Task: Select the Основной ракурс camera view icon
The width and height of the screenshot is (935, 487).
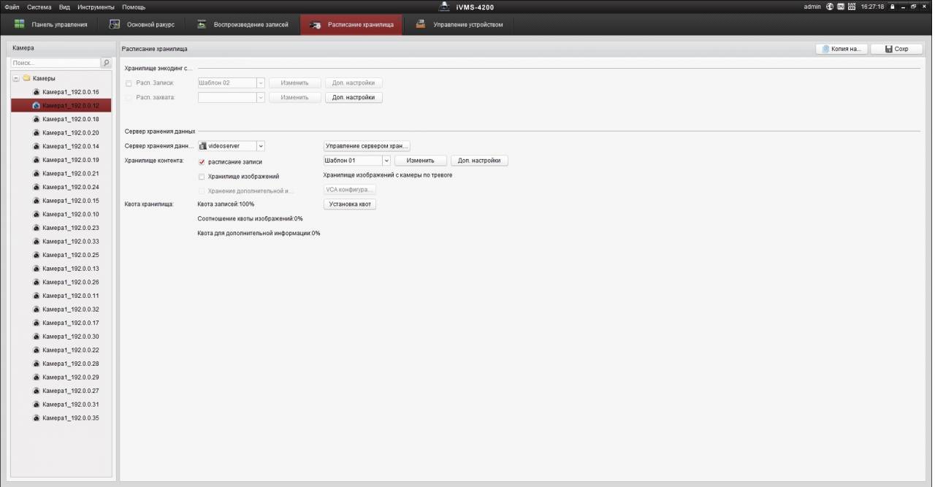Action: pos(115,23)
